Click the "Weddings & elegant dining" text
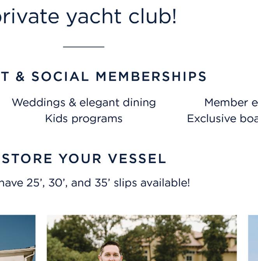The image size is (258, 261). [x=84, y=103]
